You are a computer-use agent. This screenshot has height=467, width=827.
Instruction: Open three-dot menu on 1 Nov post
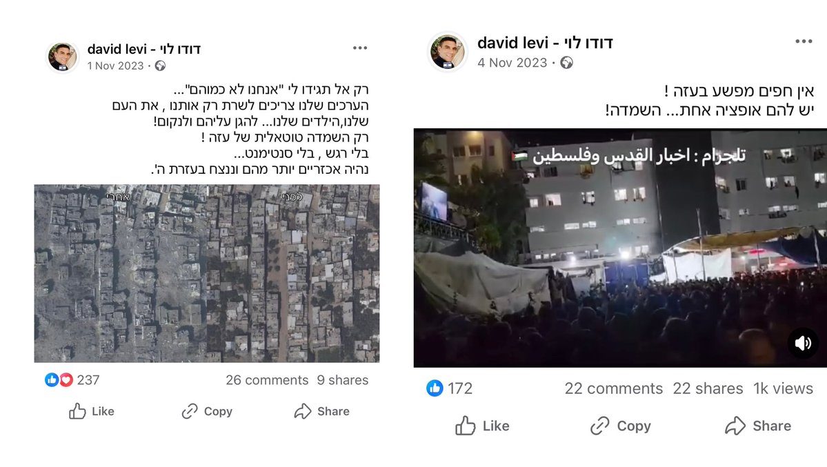pyautogui.click(x=360, y=48)
